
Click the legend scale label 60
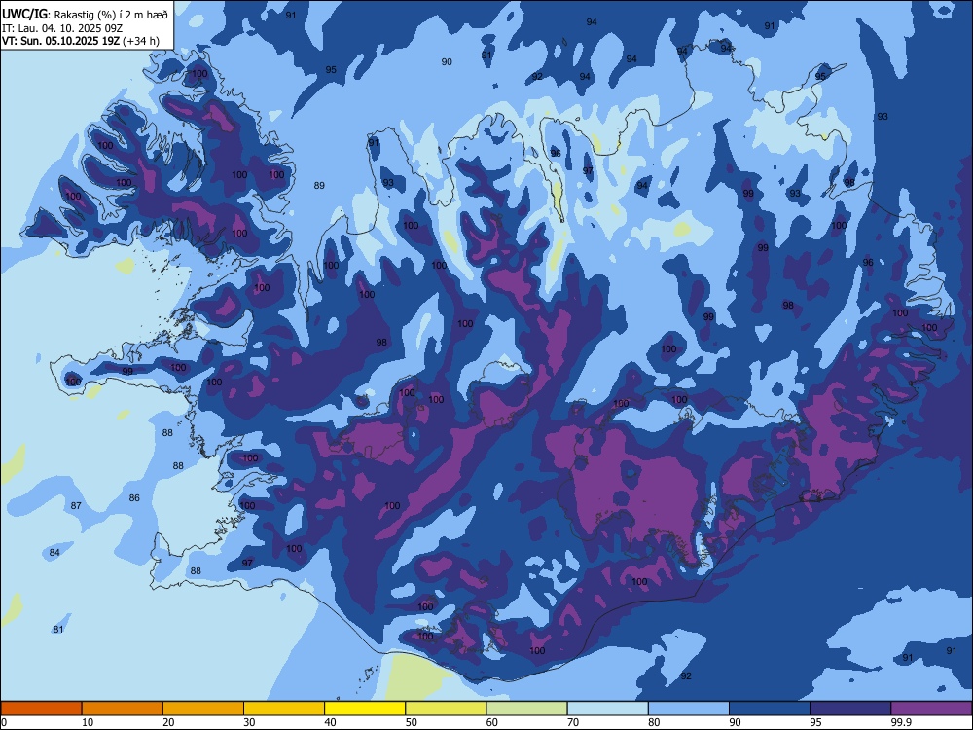pos(492,722)
